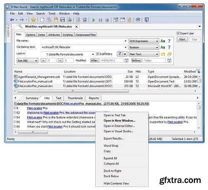Screen dimensions: 208x190
Task: Choose Hide Contents View in context menu
Action: tap(116, 183)
